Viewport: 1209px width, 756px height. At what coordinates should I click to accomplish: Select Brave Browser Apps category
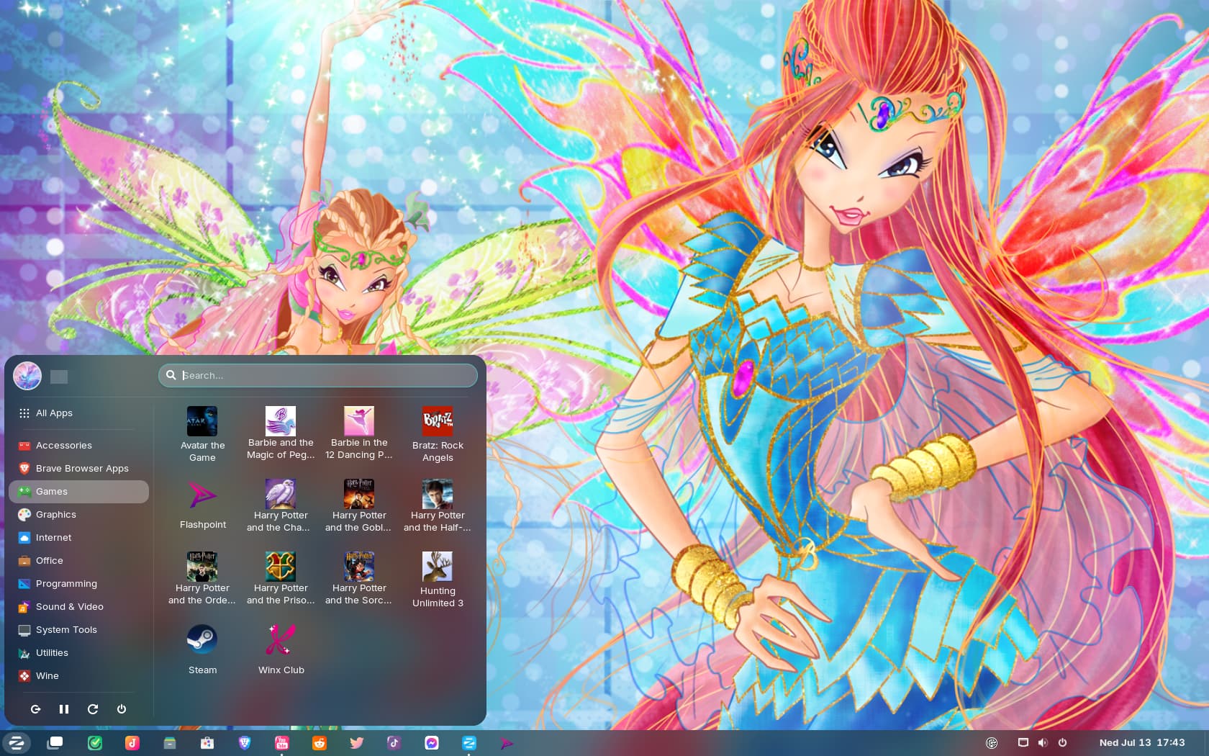(79, 469)
